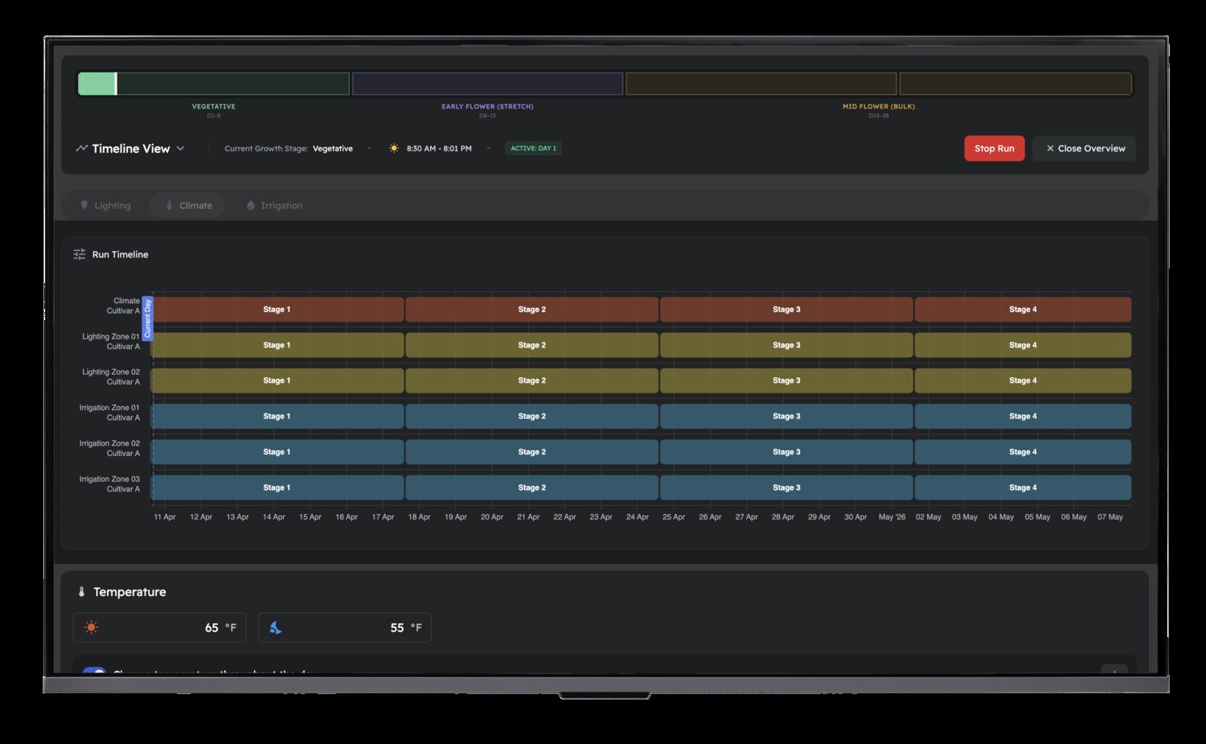Click the trend-line icon beside Timeline View
The width and height of the screenshot is (1206, 744).
[x=81, y=148]
